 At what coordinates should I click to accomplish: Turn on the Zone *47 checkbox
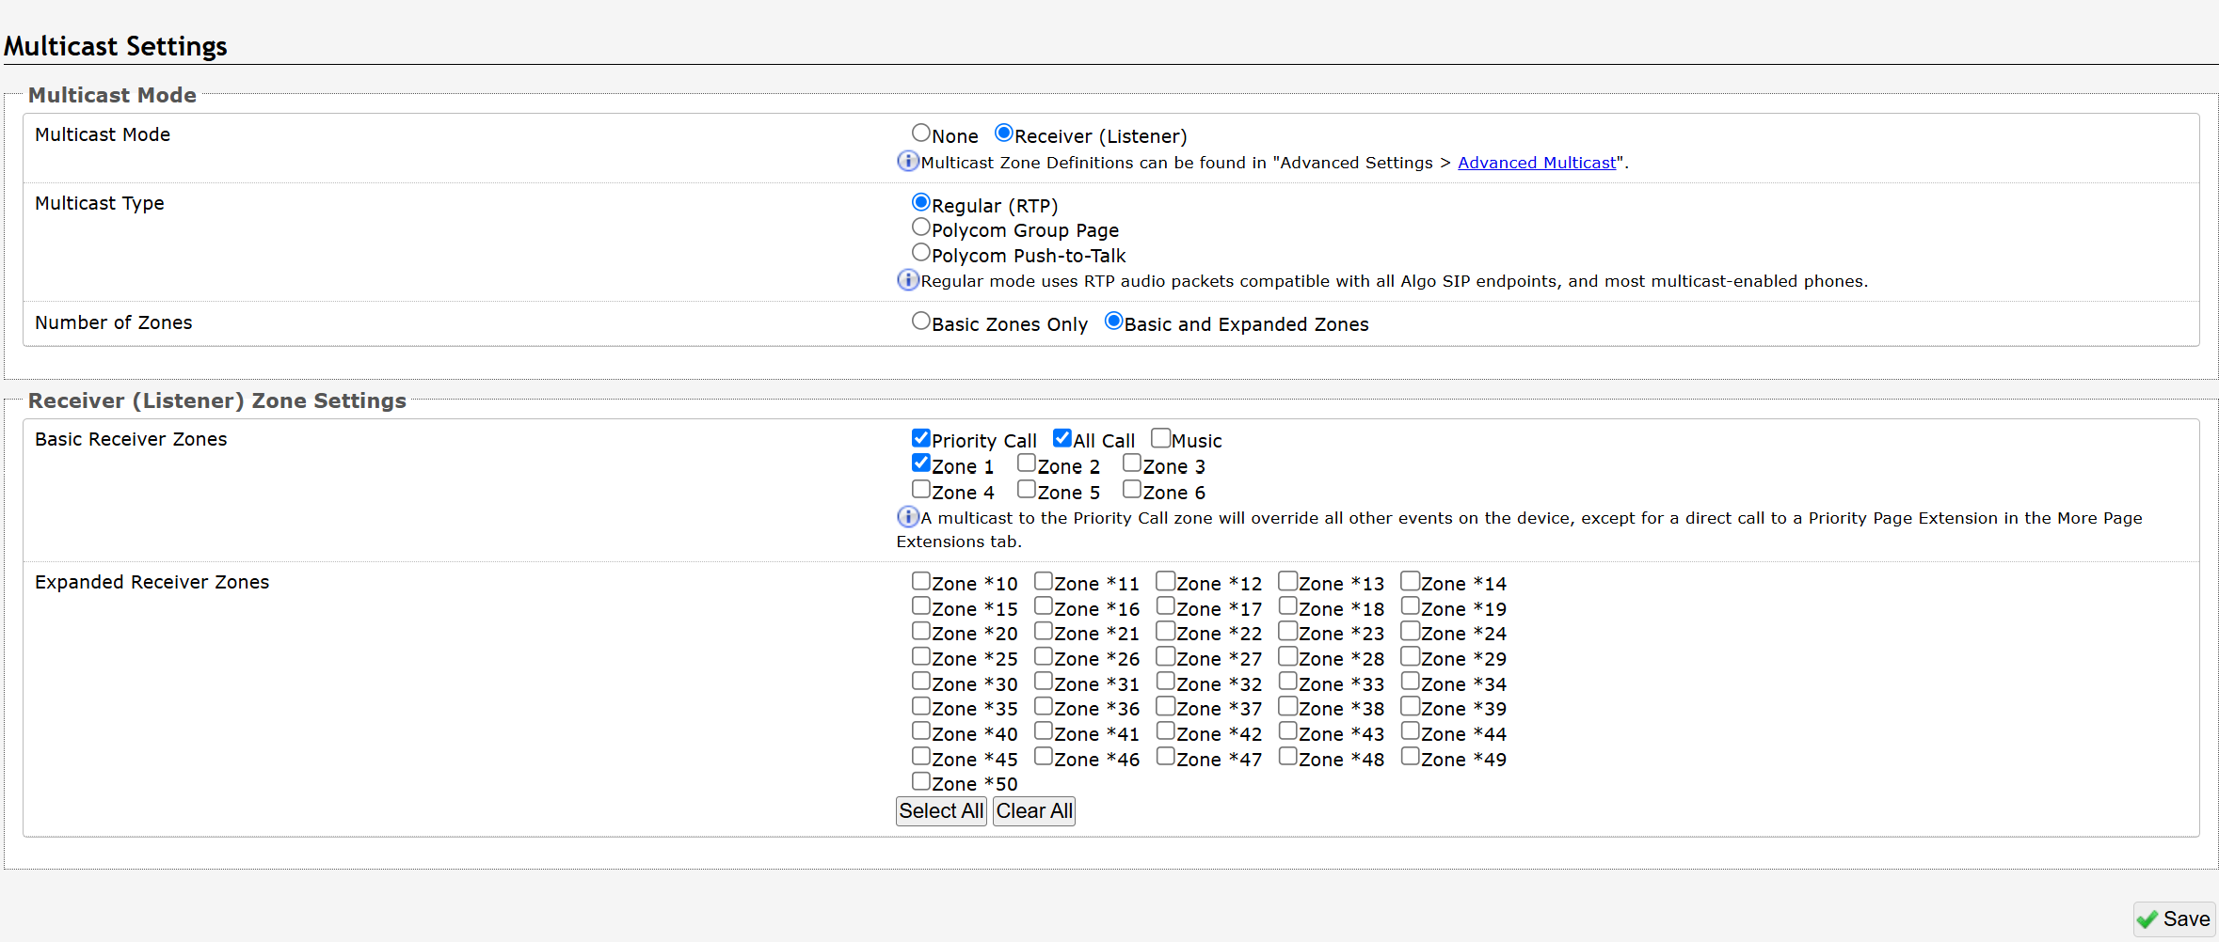[x=1166, y=757]
